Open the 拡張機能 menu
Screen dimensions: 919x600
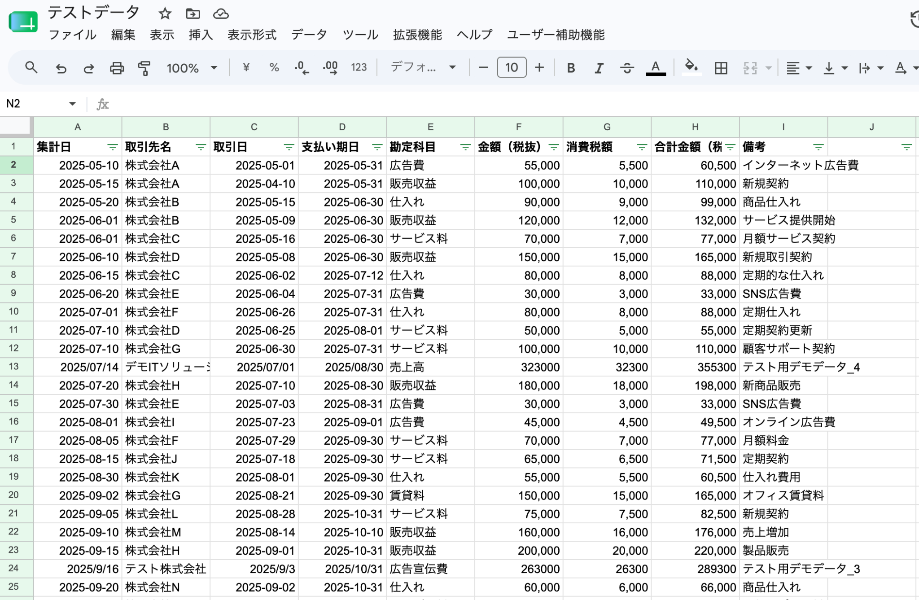tap(417, 35)
